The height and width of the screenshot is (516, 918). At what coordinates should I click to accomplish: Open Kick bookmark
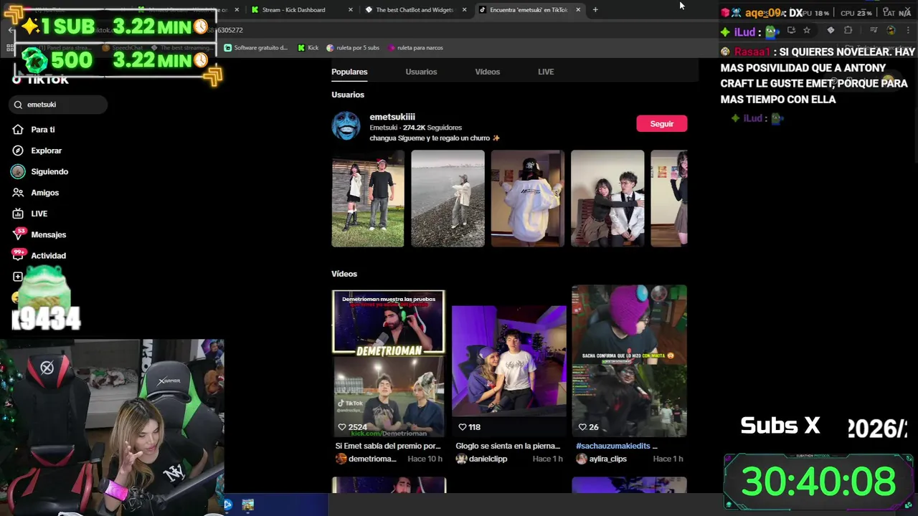click(308, 48)
